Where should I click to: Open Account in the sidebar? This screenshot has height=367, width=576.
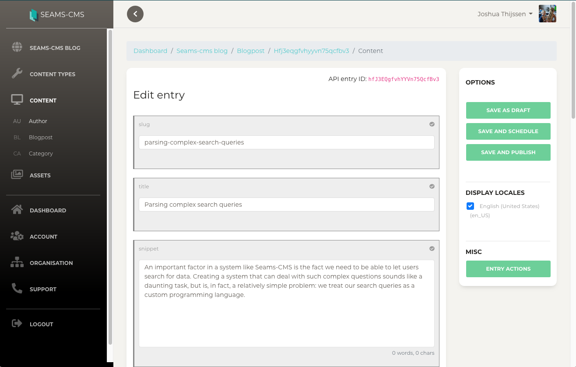tap(43, 236)
